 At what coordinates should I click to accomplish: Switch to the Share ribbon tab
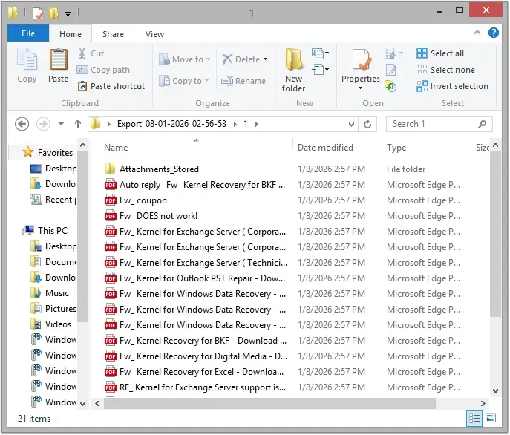click(x=113, y=34)
